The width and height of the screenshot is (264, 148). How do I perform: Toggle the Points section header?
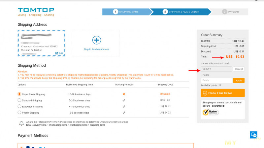(206, 75)
